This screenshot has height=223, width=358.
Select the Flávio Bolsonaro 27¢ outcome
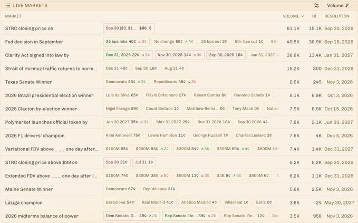pyautogui.click(x=166, y=95)
